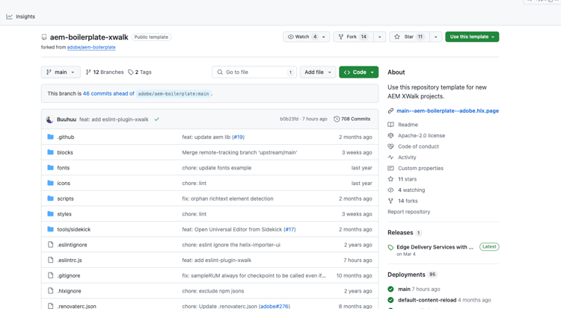Focus the Go to file search field
The height and width of the screenshot is (309, 561).
254,72
